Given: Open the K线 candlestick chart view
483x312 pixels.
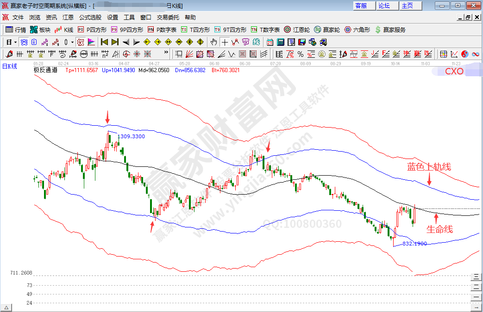Looking at the screenshot, I should [64, 30].
